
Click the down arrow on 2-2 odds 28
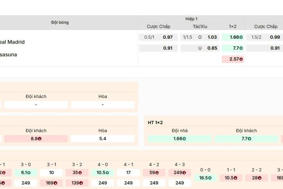tap(261, 178)
